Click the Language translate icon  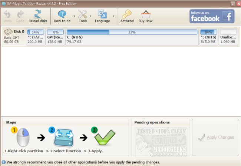(102, 14)
